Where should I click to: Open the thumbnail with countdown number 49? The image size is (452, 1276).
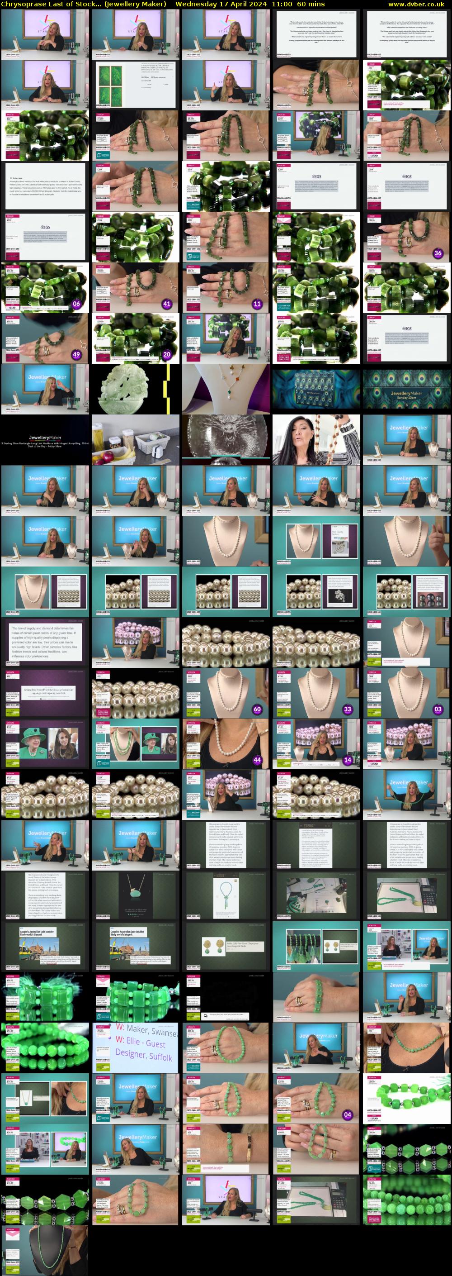[45, 338]
